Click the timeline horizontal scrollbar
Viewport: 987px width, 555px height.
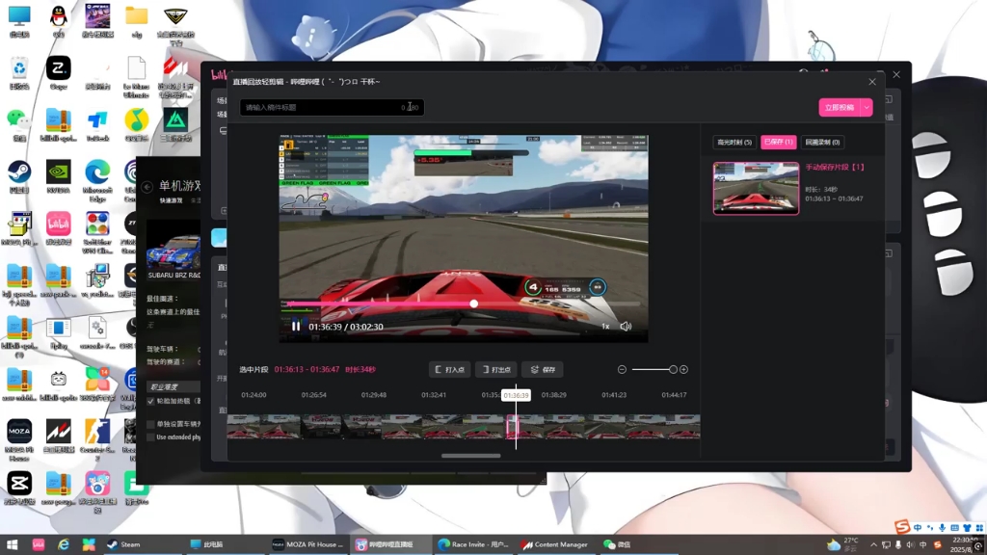[470, 456]
